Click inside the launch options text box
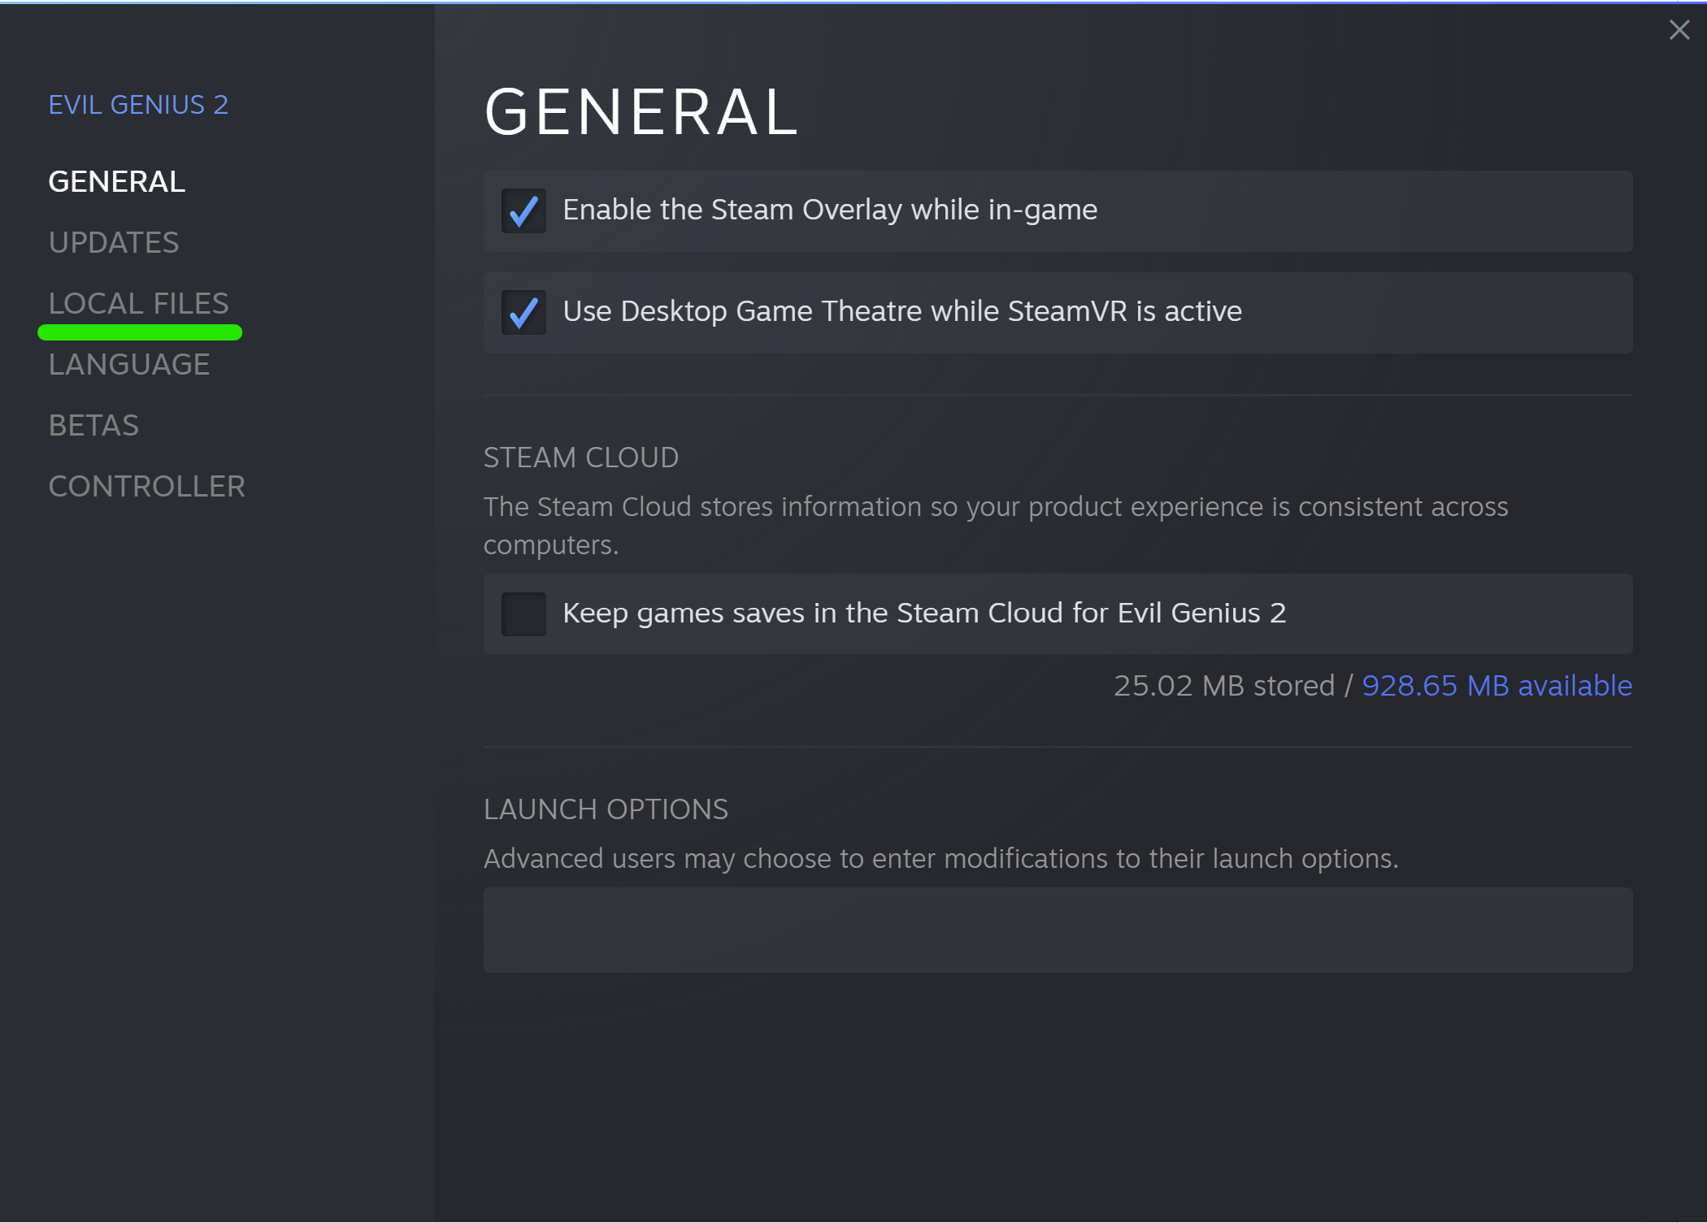 tap(1057, 930)
